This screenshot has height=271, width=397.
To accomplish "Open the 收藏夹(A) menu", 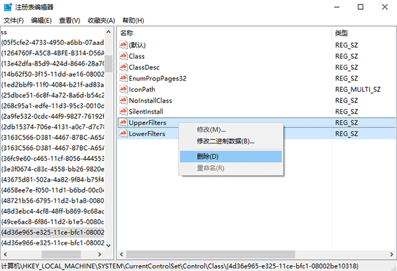I will pyautogui.click(x=101, y=20).
